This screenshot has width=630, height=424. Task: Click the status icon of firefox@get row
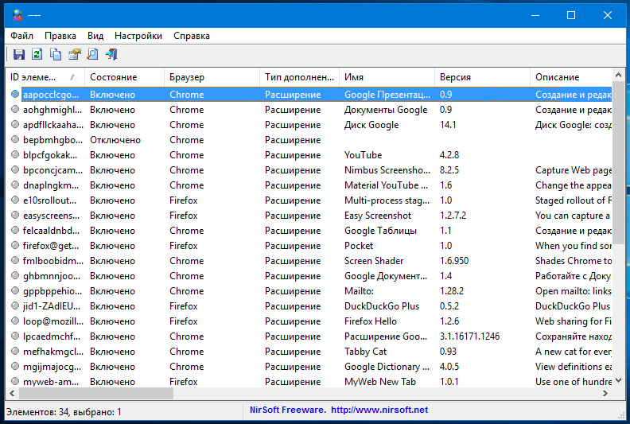coord(15,245)
